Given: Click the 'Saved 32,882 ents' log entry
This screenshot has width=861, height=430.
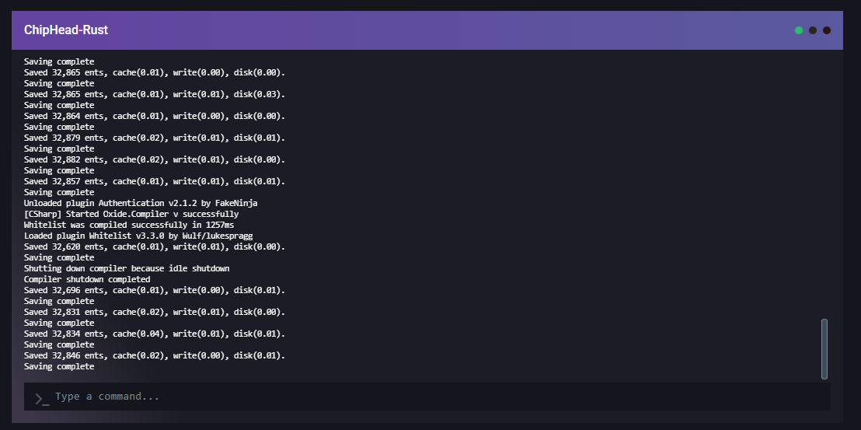Looking at the screenshot, I should 155,159.
